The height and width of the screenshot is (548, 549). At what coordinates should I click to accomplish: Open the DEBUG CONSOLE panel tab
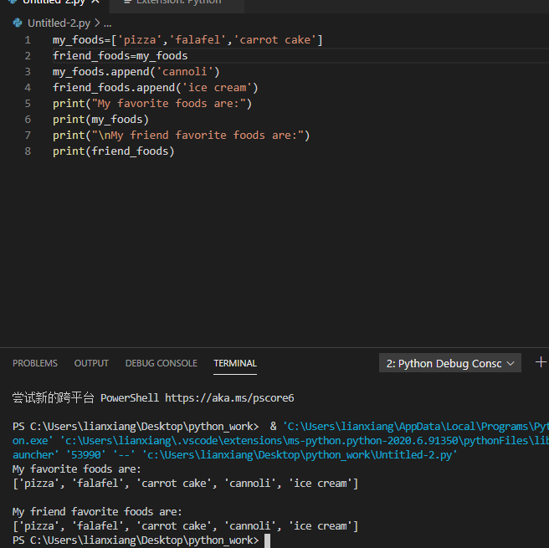tap(162, 363)
